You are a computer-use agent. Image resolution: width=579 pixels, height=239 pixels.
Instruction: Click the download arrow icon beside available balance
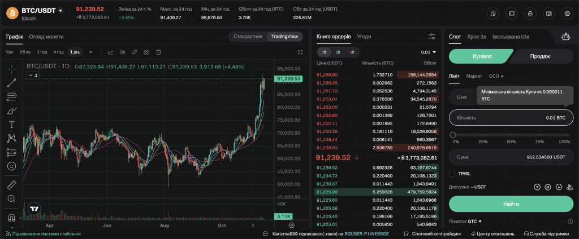coord(559,187)
